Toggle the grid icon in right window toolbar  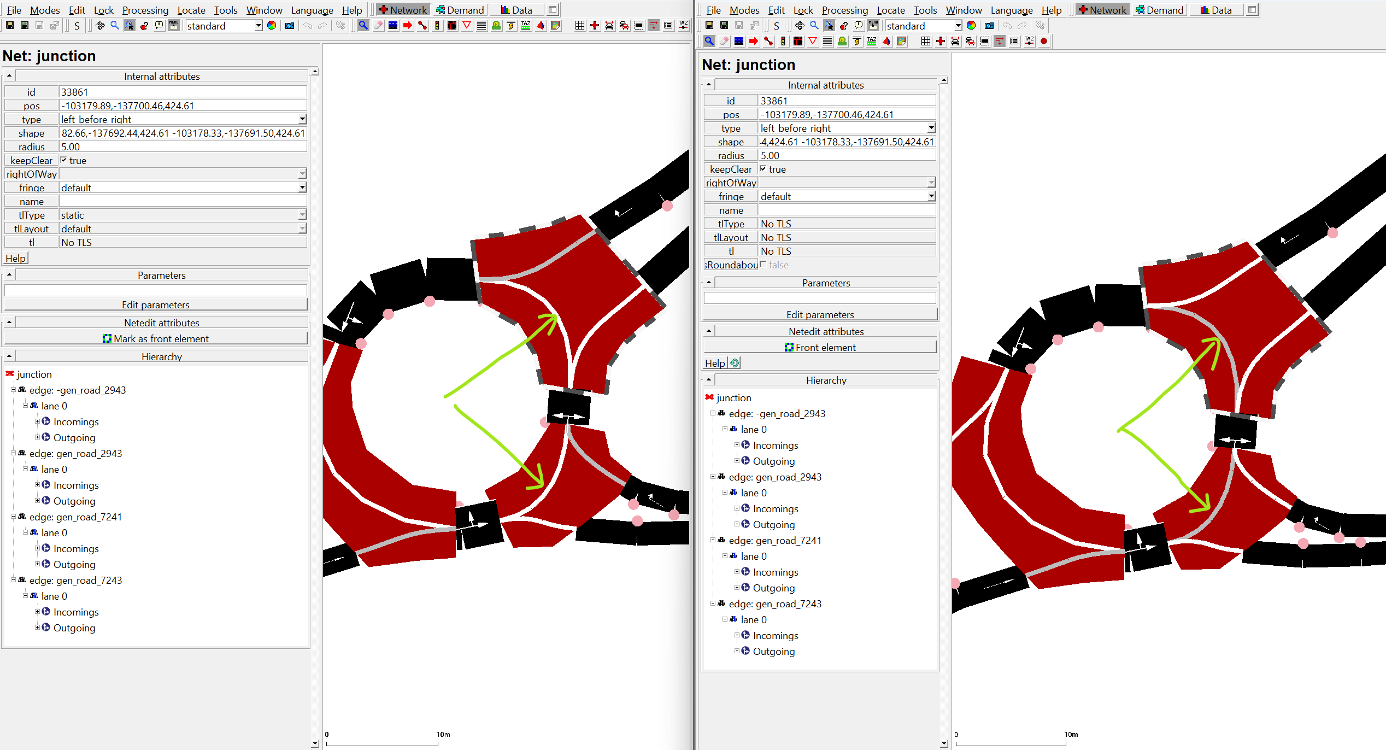(925, 41)
